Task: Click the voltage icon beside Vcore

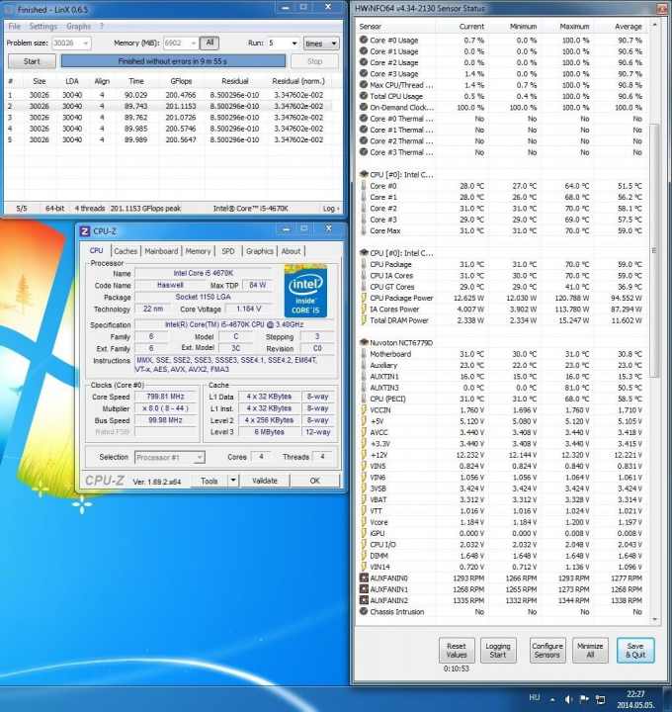Action: [364, 522]
